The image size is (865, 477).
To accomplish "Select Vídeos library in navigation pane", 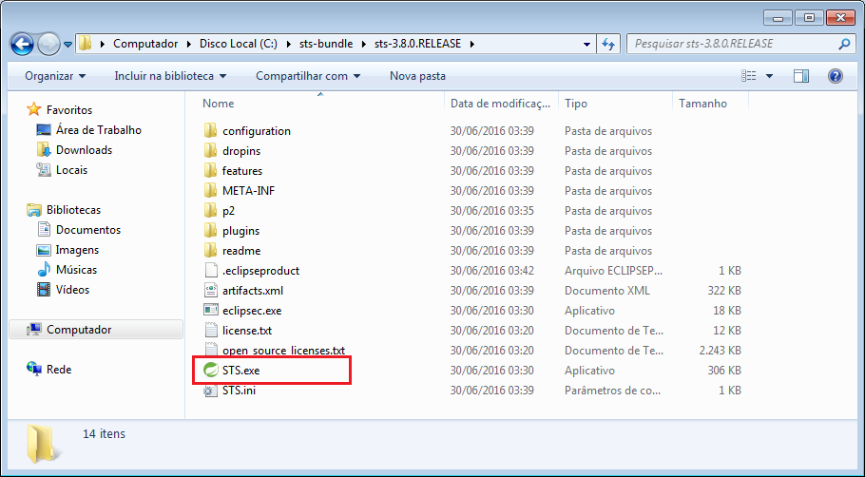I will pyautogui.click(x=72, y=290).
